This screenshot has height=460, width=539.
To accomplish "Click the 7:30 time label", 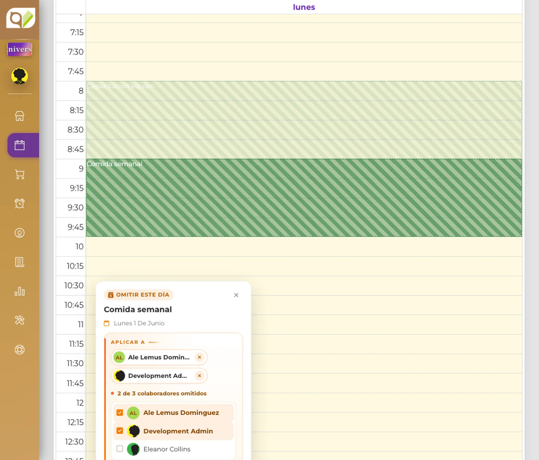I will tap(76, 52).
